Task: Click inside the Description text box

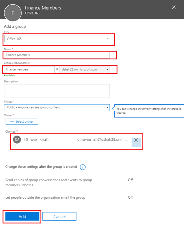Action: click(57, 91)
